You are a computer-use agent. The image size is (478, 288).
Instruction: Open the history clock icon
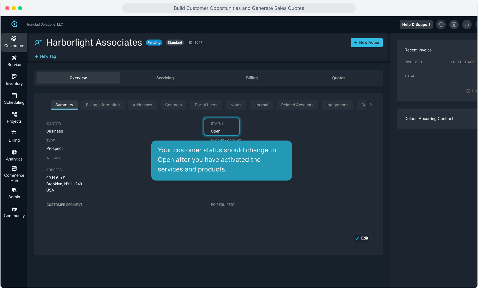[x=441, y=25]
